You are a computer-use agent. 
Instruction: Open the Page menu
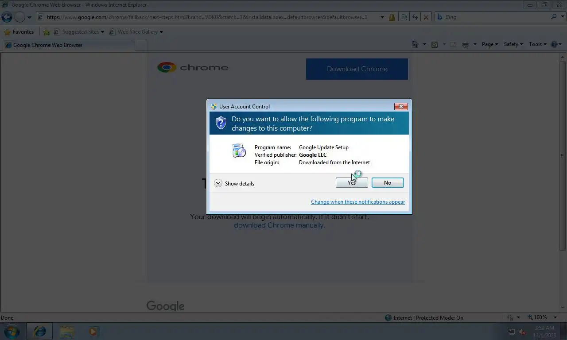pos(490,44)
